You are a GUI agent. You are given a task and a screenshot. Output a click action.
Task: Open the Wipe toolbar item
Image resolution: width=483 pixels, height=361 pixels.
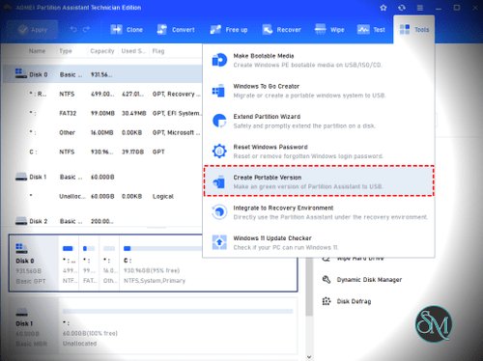(329, 30)
